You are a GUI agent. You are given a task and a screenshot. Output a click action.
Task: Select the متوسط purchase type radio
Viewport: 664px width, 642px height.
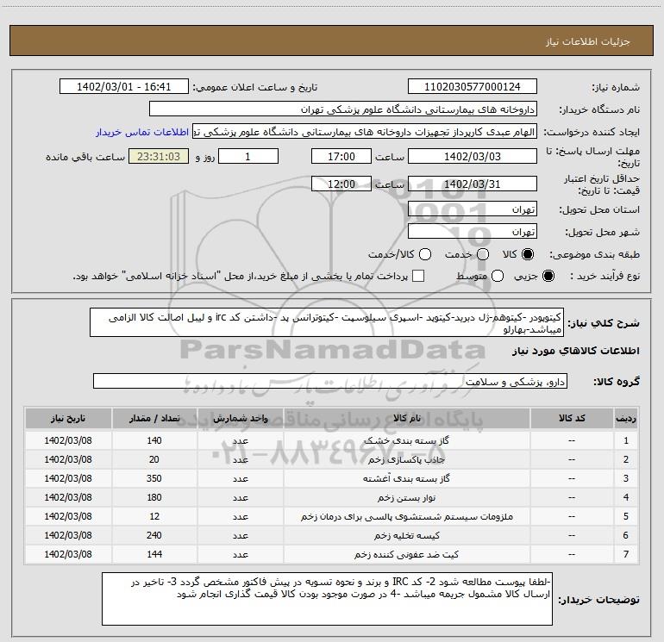498,276
